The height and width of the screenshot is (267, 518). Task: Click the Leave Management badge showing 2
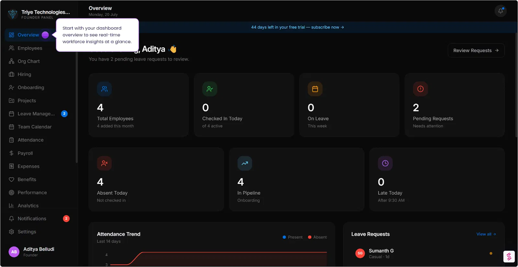64,114
